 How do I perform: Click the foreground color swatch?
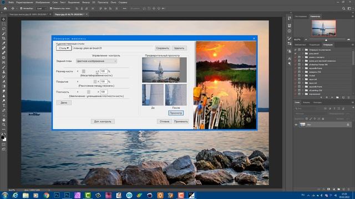coord(2,137)
